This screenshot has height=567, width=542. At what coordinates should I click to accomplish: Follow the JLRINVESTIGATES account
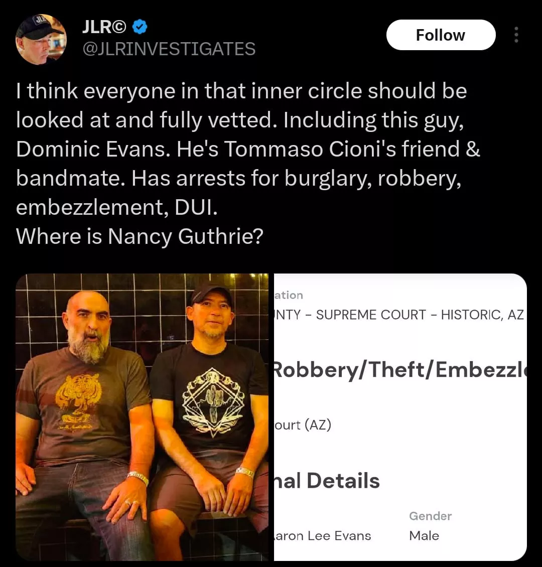pyautogui.click(x=441, y=35)
